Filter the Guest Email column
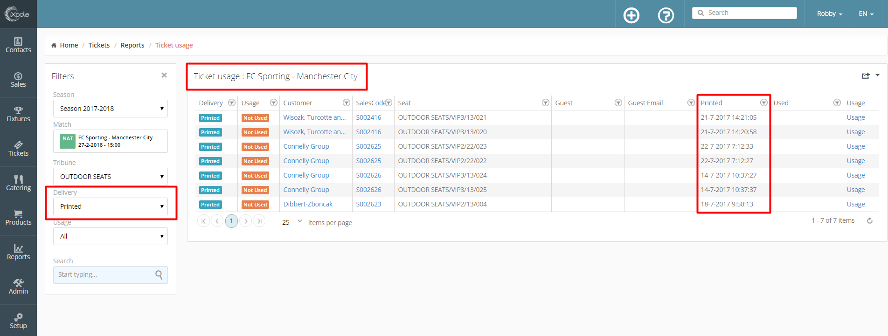The image size is (888, 336). (x=691, y=103)
